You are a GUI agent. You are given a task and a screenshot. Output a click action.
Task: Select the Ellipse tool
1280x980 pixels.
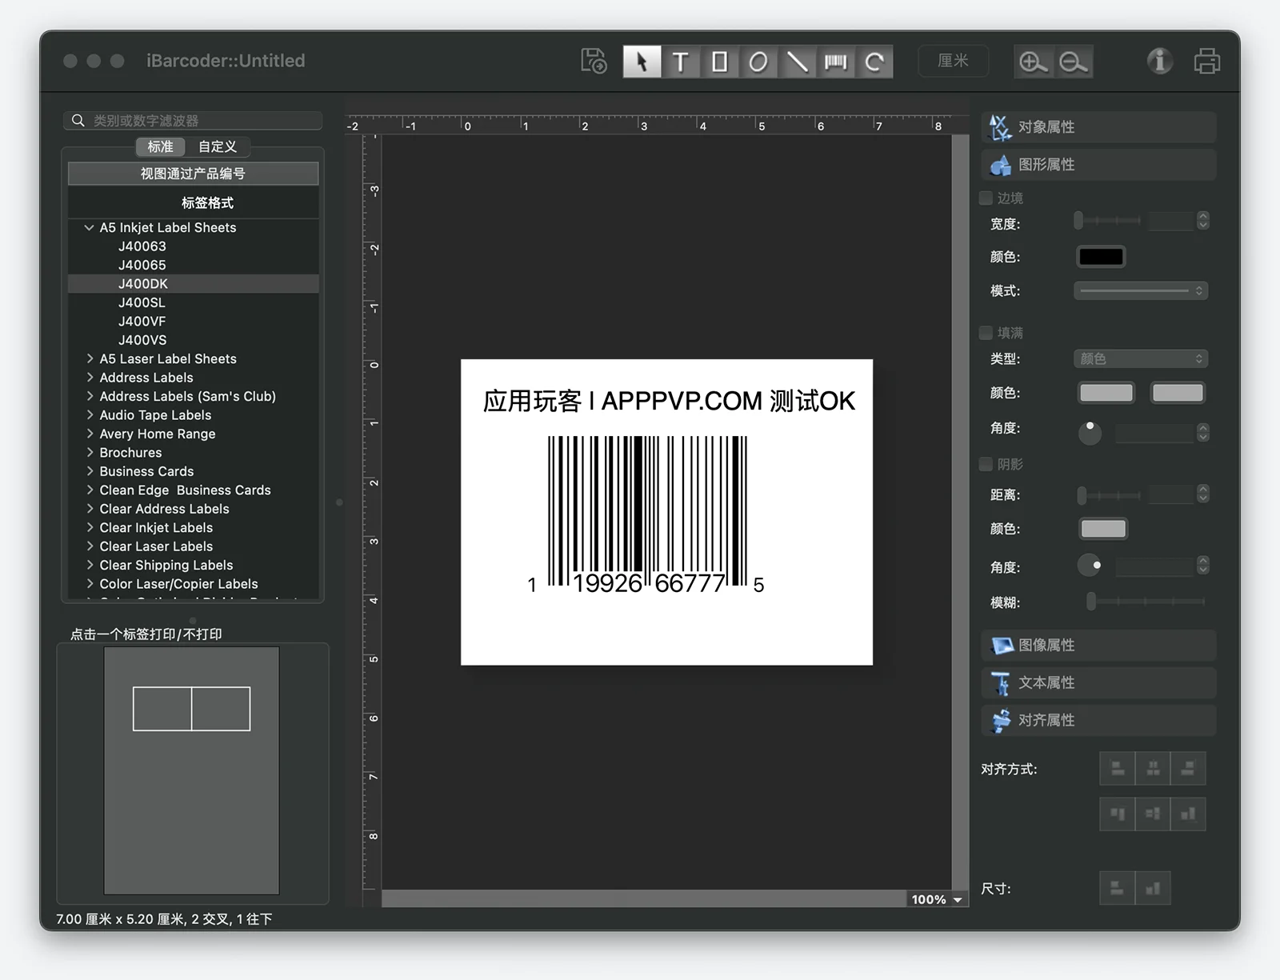(758, 62)
